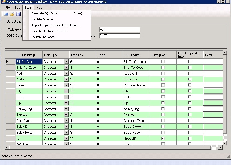Screen dimensions: 231x165
Task: Click the password input field
Action: (120, 36)
